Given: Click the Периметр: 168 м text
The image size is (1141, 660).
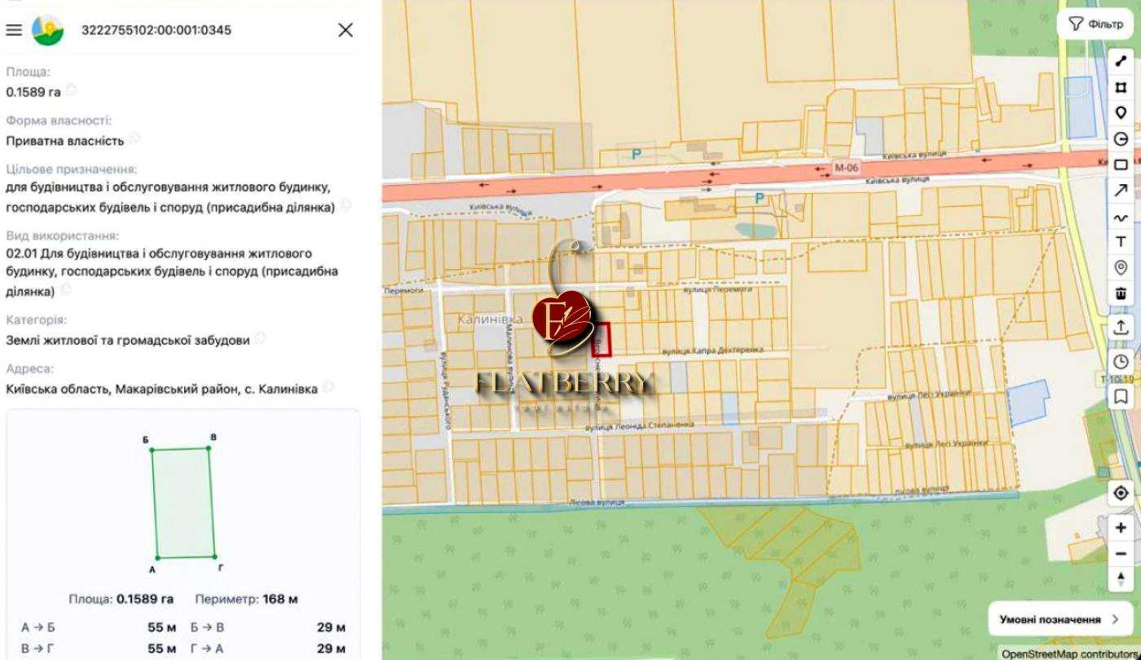Looking at the screenshot, I should pos(246,599).
